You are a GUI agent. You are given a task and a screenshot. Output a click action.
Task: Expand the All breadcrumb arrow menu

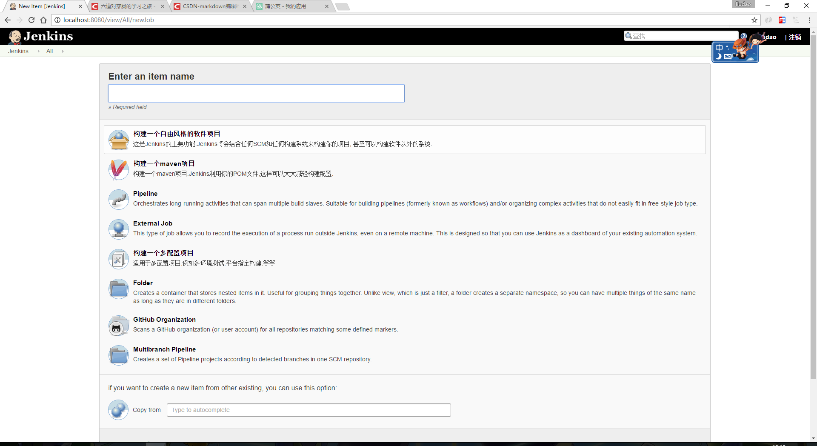(x=63, y=51)
